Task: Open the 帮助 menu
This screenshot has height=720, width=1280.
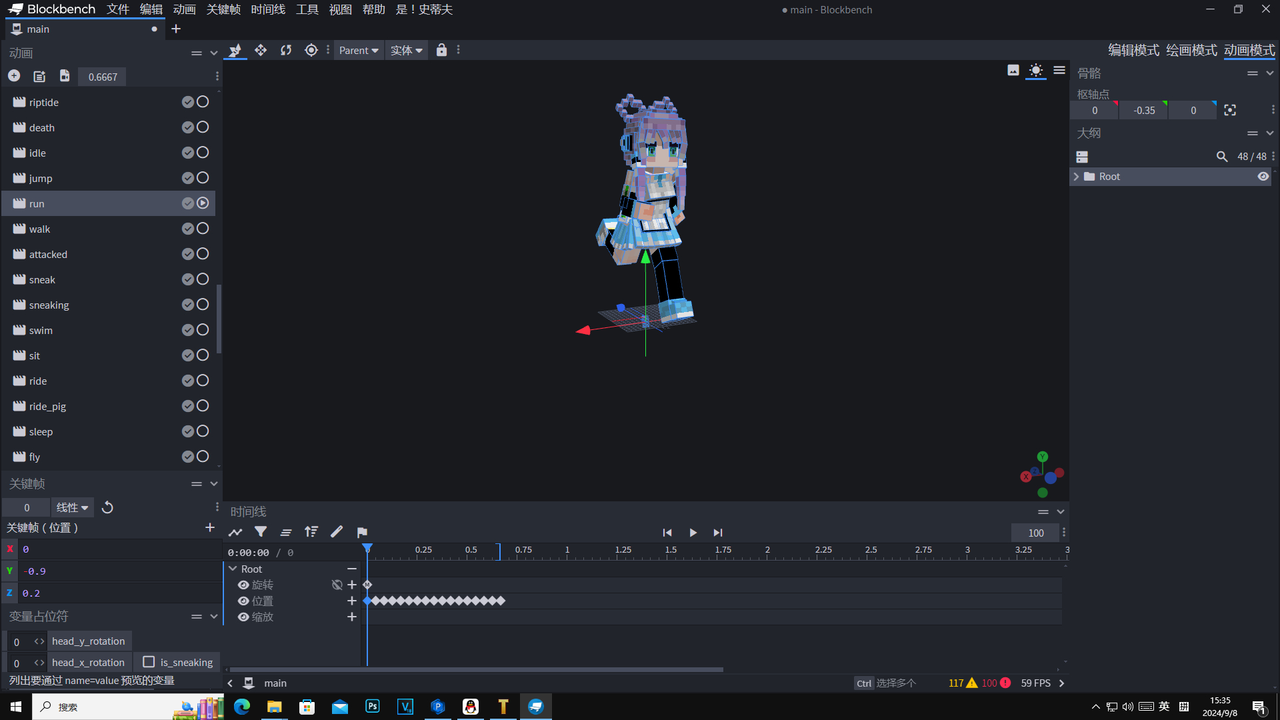Action: 374,9
